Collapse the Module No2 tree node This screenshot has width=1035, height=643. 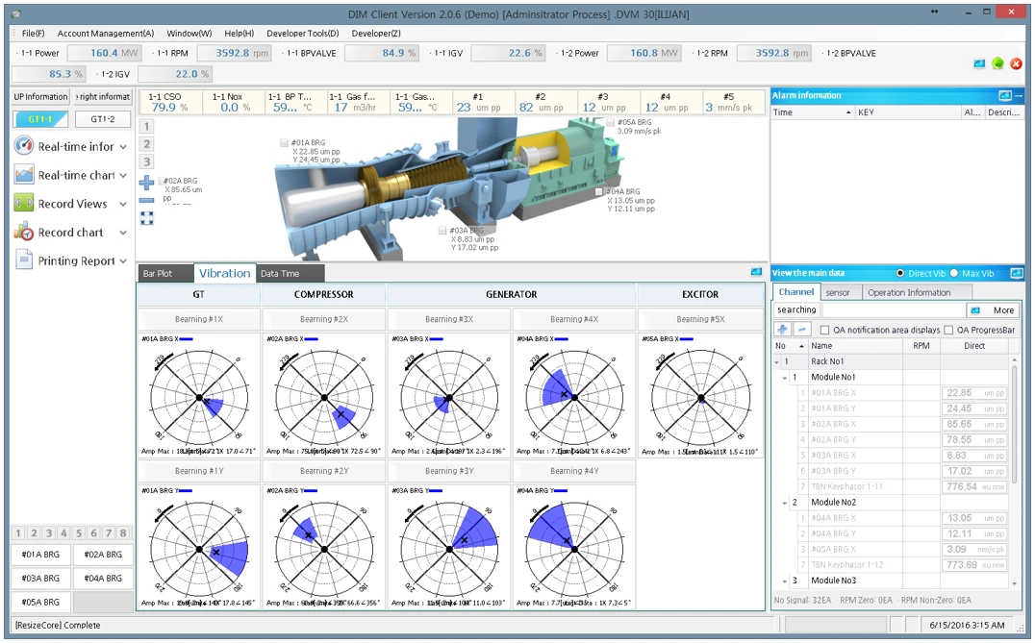pos(784,503)
